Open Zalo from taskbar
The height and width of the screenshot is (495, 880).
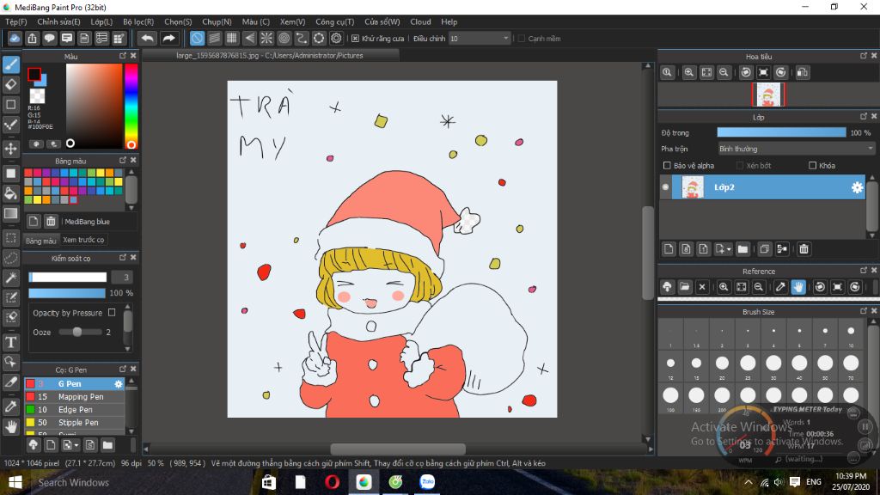pos(428,482)
